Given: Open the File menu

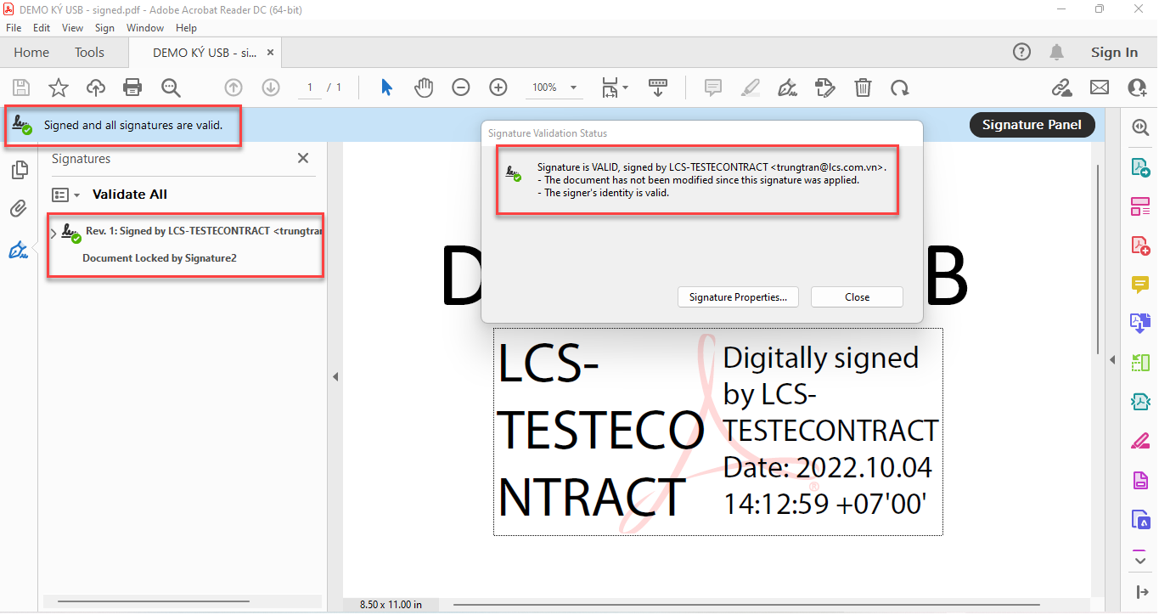Looking at the screenshot, I should (14, 28).
